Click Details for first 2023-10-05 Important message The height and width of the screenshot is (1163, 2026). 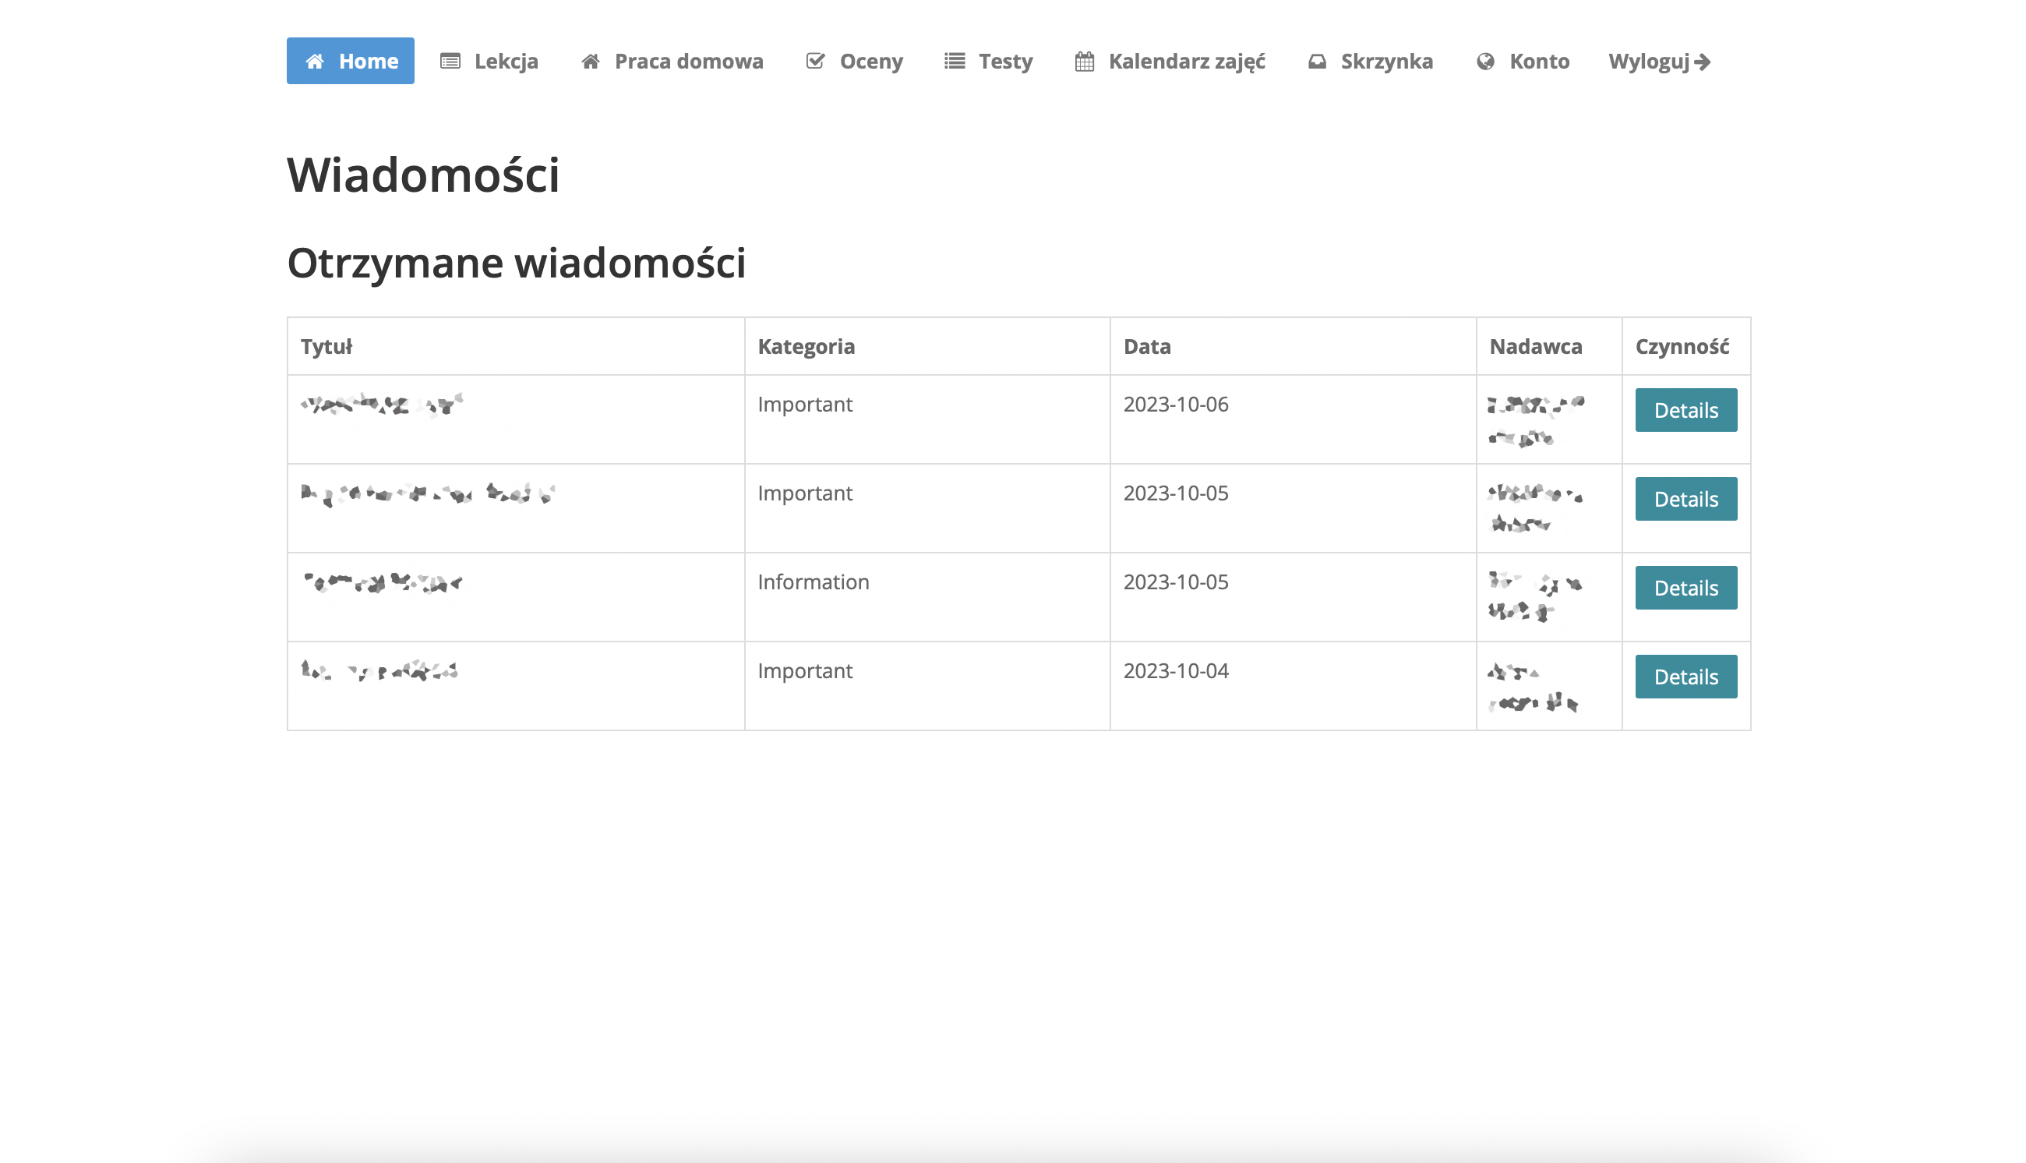click(1686, 499)
